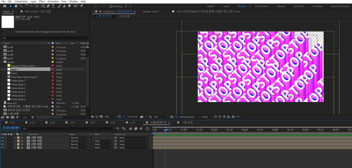This screenshot has width=352, height=168.
Task: Open the composition flowchart icon in viewer
Action: [x=228, y=117]
